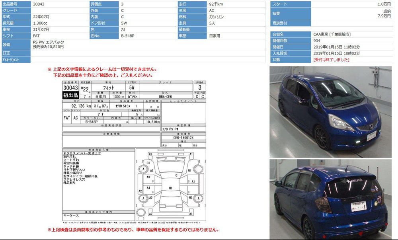Select the date ending 11時02分

(336, 47)
